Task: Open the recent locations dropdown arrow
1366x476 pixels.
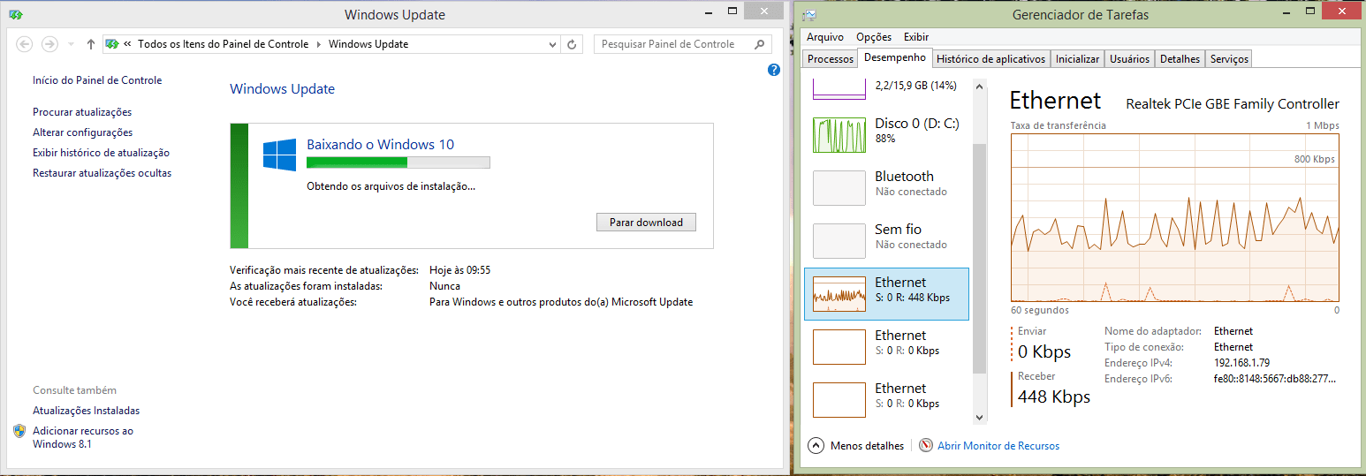Action: (71, 44)
